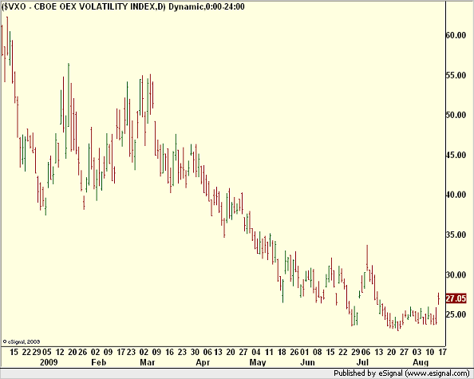Image resolution: width=474 pixels, height=379 pixels.
Task: Click the 55.00 price axis label
Action: (456, 75)
